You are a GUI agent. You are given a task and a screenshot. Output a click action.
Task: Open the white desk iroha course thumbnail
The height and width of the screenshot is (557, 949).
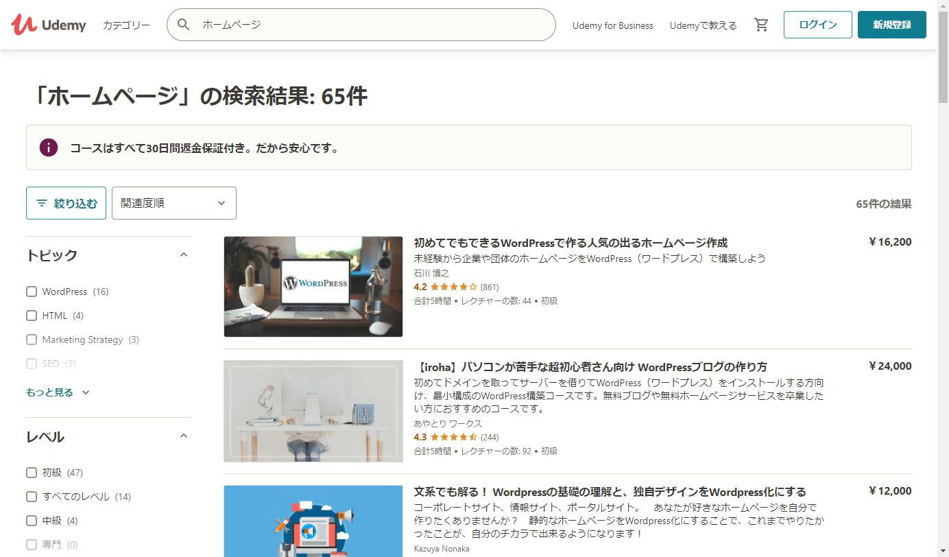(313, 411)
